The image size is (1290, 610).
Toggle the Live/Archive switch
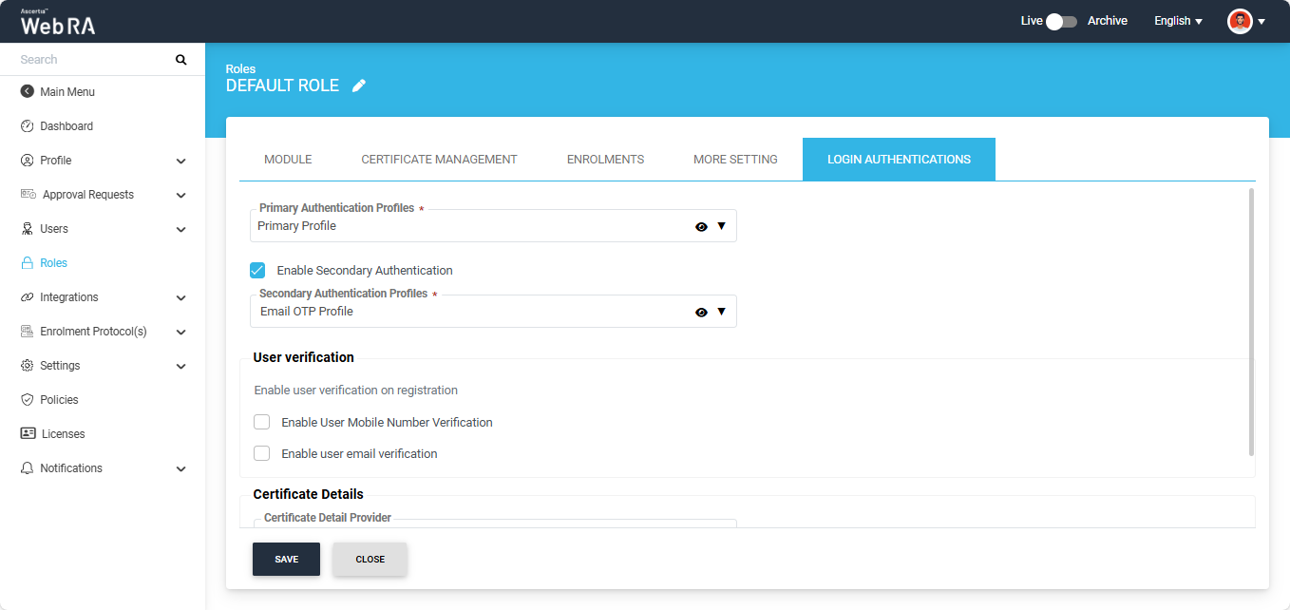[1061, 21]
